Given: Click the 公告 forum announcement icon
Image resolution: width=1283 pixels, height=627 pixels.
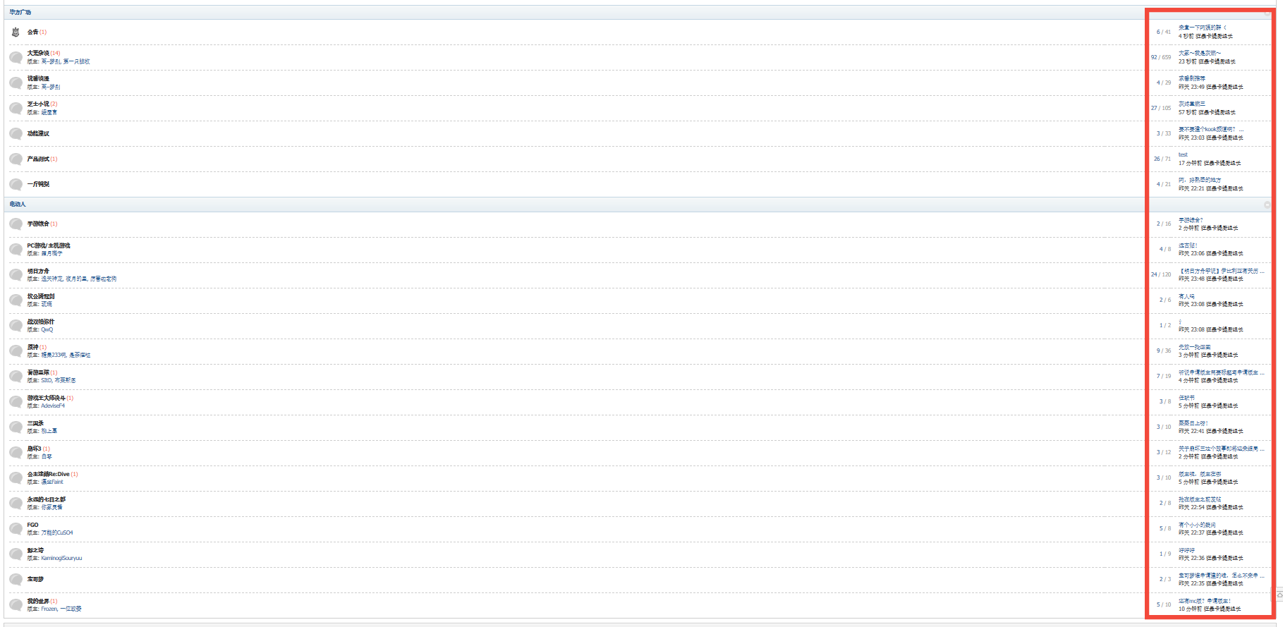Looking at the screenshot, I should tap(16, 32).
